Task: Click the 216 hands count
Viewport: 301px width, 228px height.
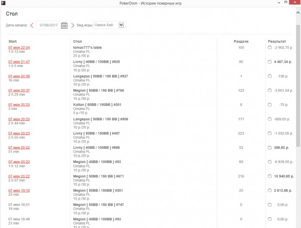Action: (241, 176)
